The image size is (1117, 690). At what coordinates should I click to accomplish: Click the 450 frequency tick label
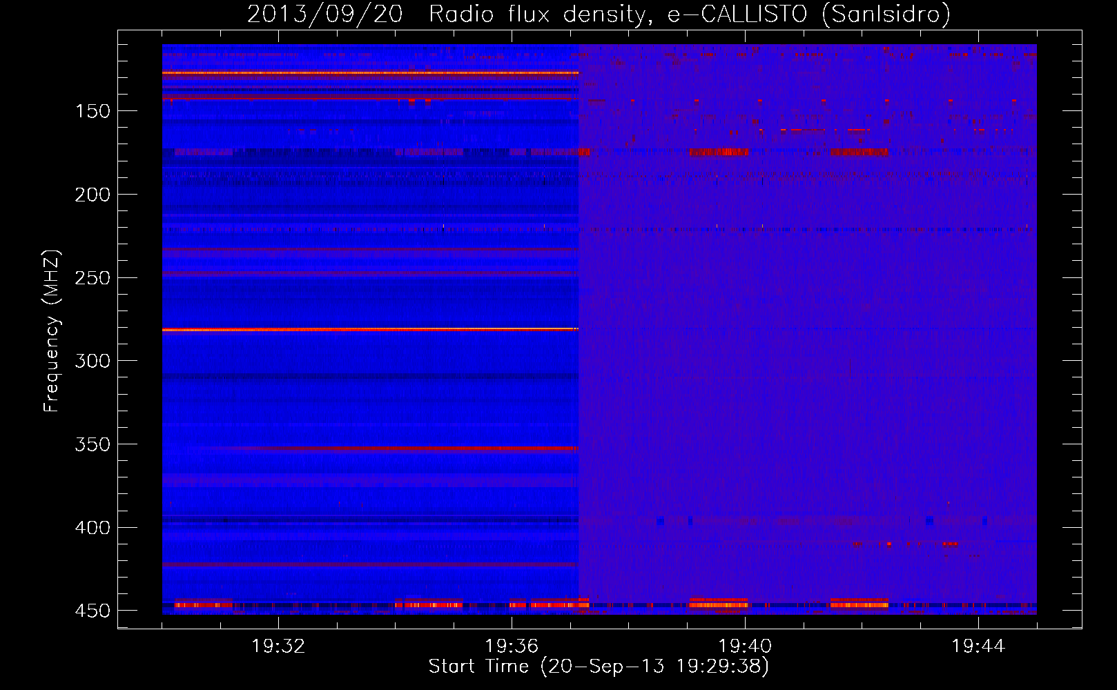coord(93,611)
